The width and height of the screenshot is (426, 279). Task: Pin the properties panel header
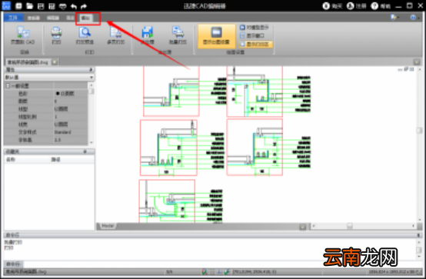91,70
